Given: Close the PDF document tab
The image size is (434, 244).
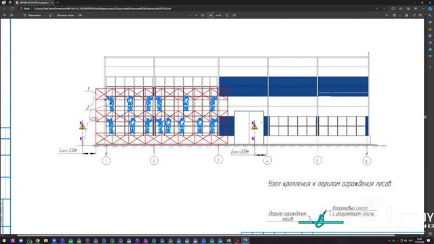Looking at the screenshot, I should (x=52, y=3).
